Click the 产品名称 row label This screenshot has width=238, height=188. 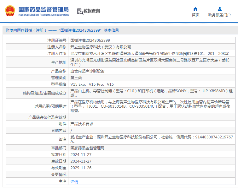click(59, 71)
